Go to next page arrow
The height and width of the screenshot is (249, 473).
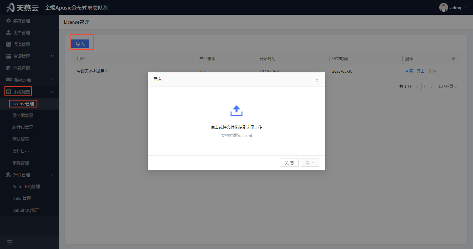pos(432,87)
